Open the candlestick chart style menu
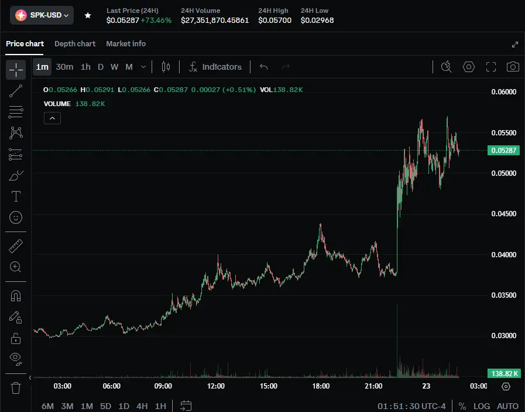The image size is (525, 412). point(166,67)
